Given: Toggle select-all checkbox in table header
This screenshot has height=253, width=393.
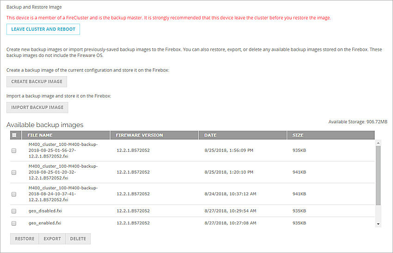Looking at the screenshot, I should pos(14,135).
